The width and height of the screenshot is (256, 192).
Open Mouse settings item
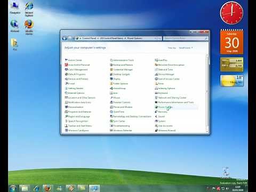click(x=115, y=98)
